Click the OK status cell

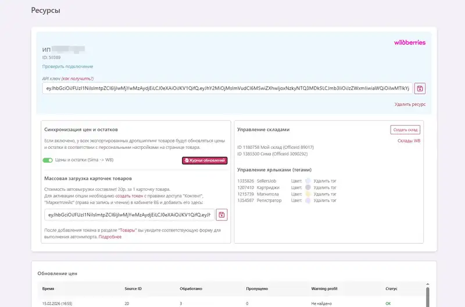388,304
